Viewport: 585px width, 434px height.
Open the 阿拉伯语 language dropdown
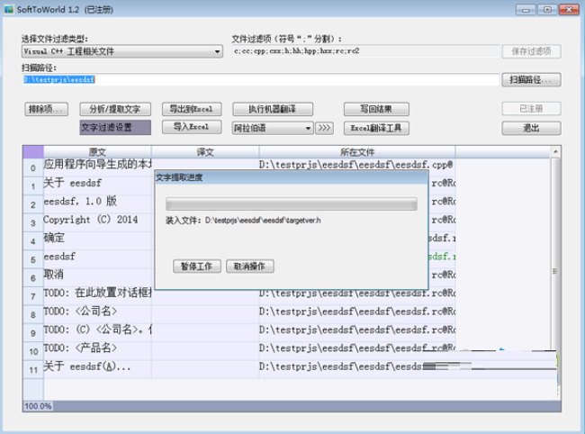coord(273,129)
